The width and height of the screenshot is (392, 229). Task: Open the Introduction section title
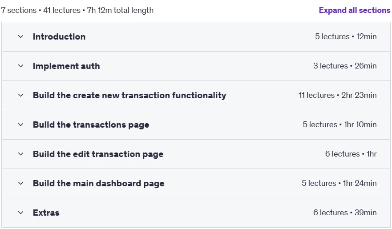(x=59, y=37)
